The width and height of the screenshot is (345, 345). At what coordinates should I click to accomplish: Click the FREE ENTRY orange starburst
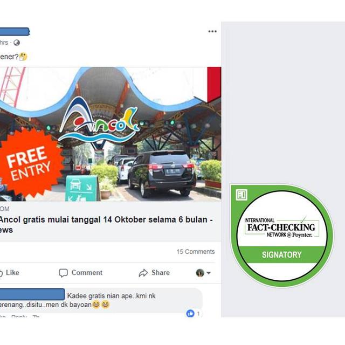[31, 164]
